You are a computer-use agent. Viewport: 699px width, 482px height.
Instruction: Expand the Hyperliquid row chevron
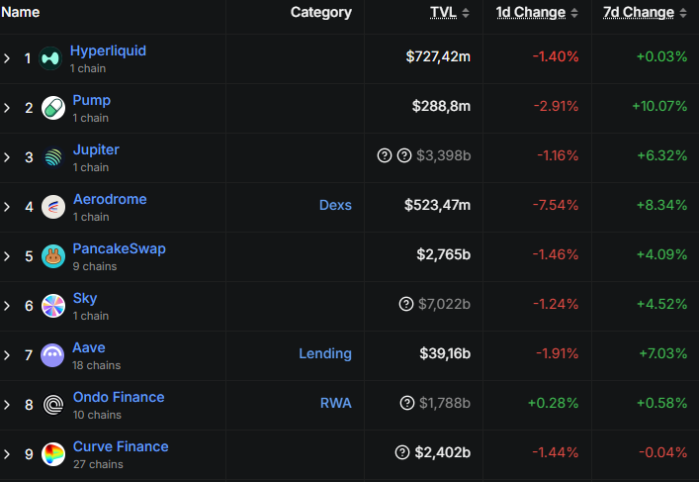pyautogui.click(x=7, y=58)
